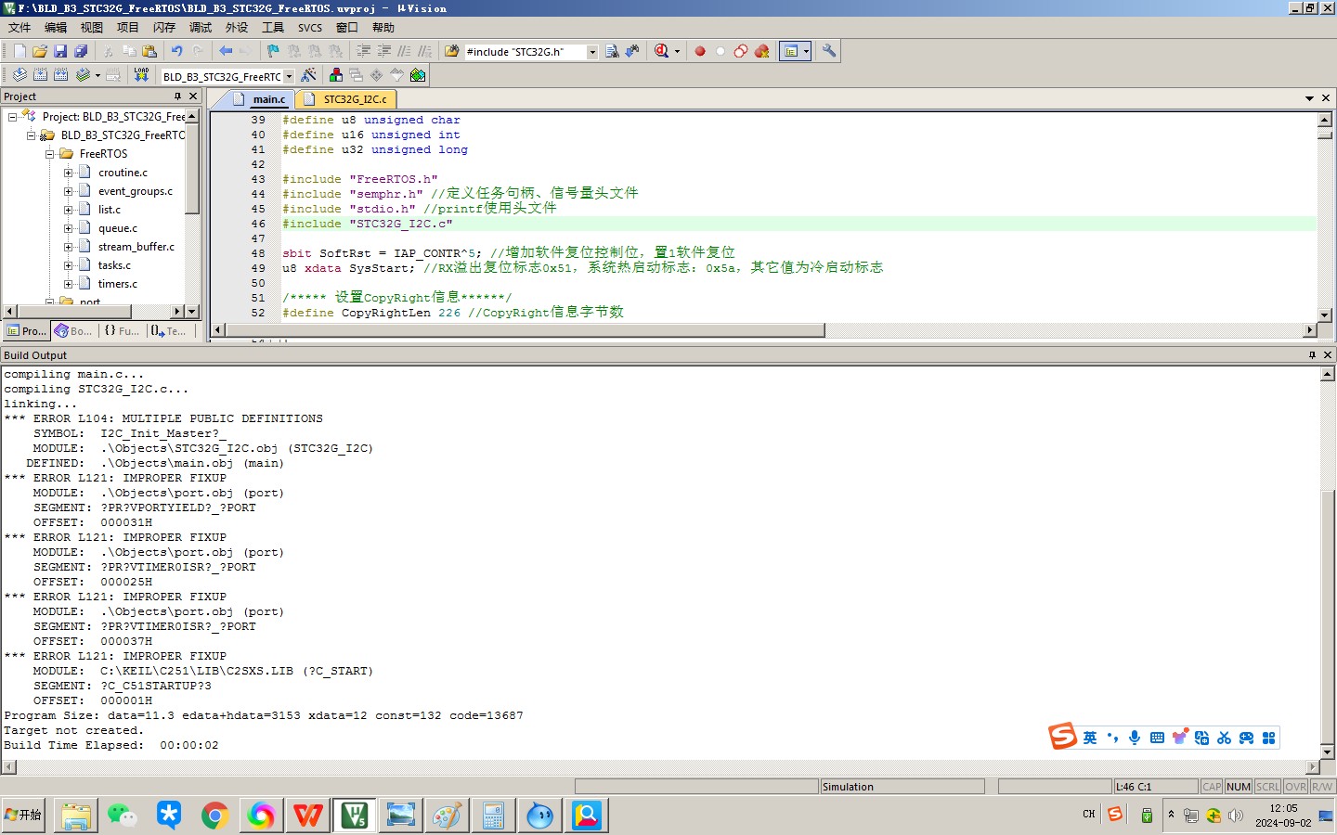The image size is (1337, 835).
Task: Expand tasks.c tree node
Action: pyautogui.click(x=68, y=265)
